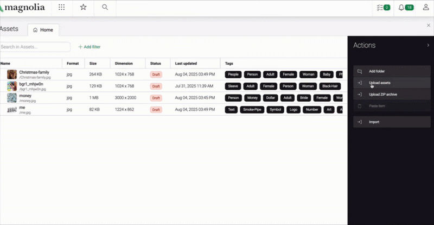Click the Draft status of bgr1_mhjw0n
The image size is (434, 225).
156,86
